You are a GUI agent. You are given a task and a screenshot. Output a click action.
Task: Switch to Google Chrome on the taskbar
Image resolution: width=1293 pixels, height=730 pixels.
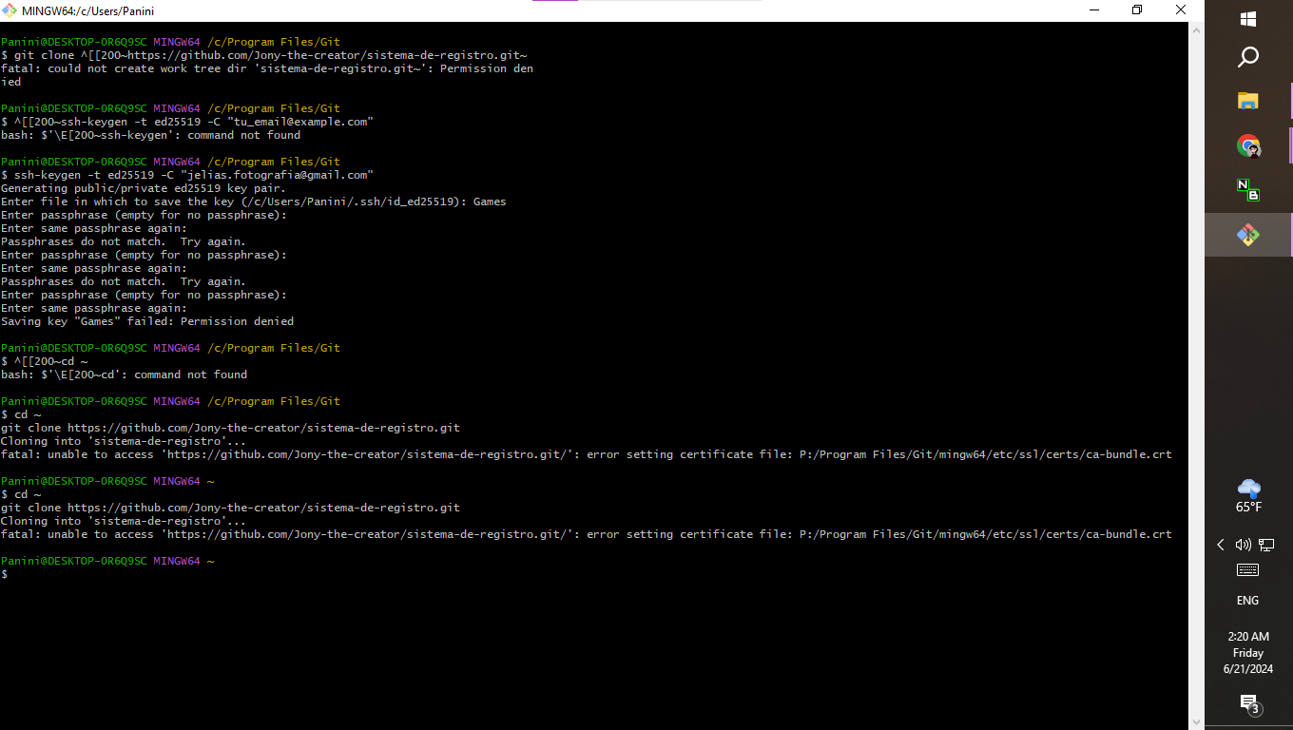[x=1248, y=145]
